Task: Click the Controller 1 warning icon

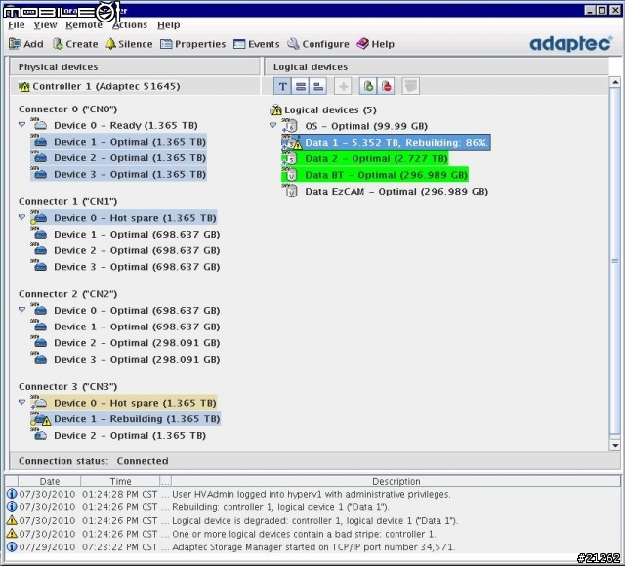Action: (24, 87)
